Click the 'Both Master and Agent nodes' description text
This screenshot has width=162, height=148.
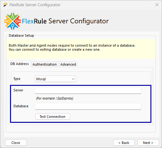tap(72, 48)
